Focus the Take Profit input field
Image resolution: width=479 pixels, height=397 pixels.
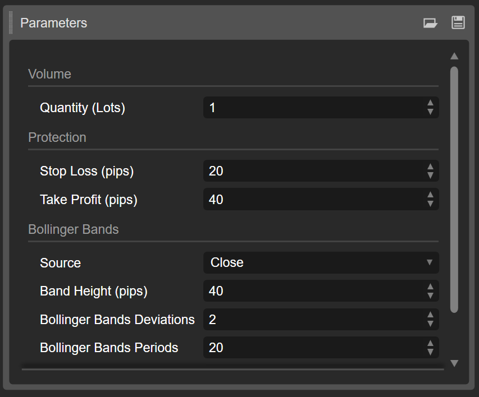pyautogui.click(x=312, y=200)
